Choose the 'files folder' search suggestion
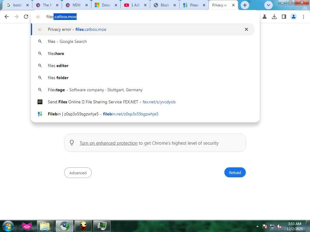Viewport: 310px width, 232px height. click(143, 78)
